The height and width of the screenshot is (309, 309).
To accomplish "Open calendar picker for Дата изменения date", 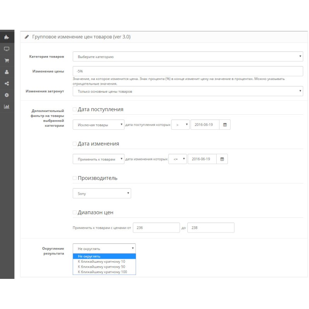I will [222, 159].
